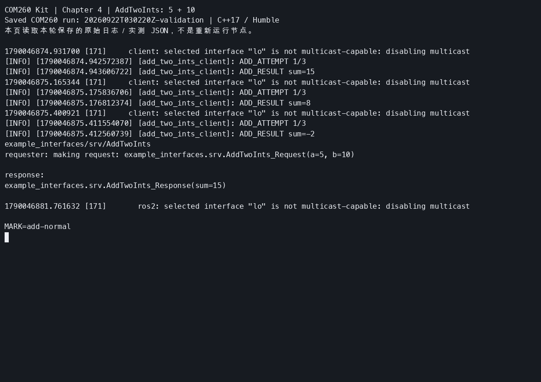Click the first ADD_ATTEMPT 1/3 log line
This screenshot has height=382, width=541.
pyautogui.click(x=155, y=61)
